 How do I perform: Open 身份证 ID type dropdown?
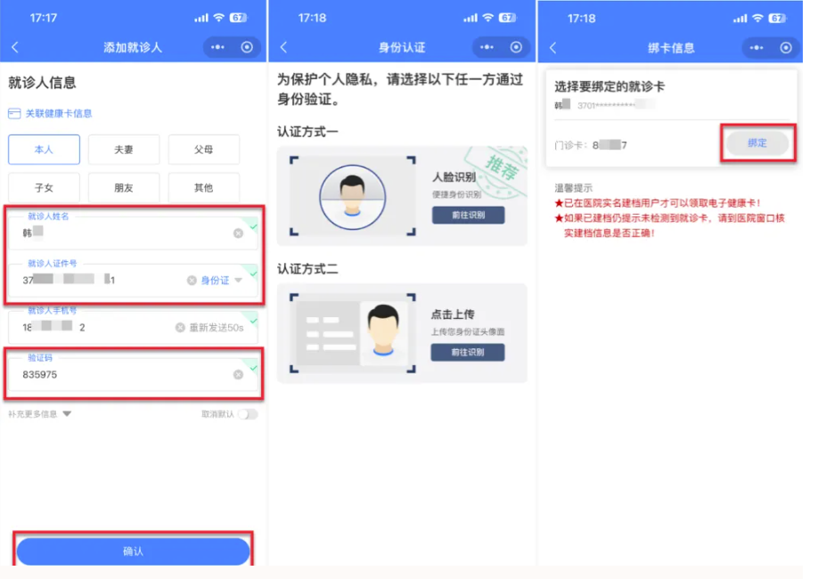[220, 281]
